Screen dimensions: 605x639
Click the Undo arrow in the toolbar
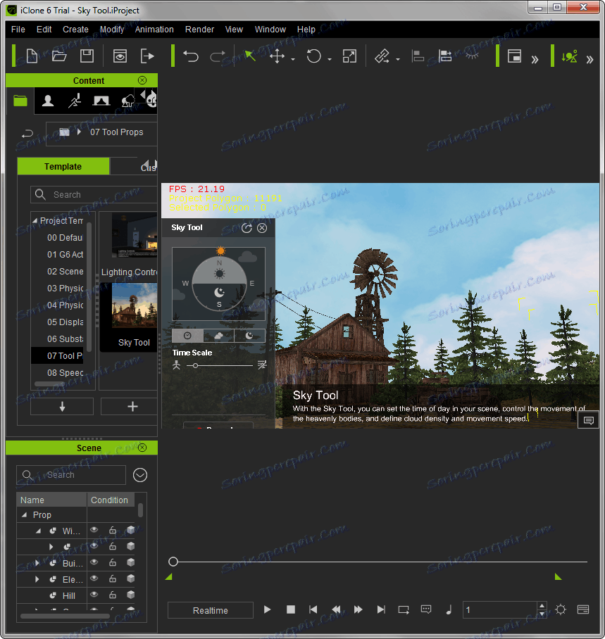coord(191,56)
